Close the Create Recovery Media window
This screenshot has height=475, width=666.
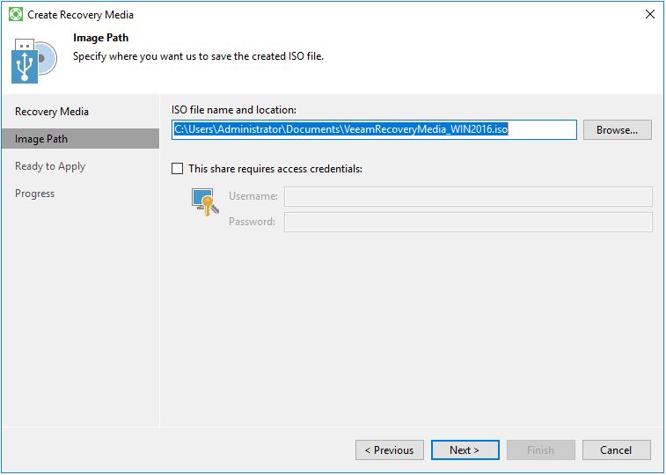pyautogui.click(x=649, y=15)
